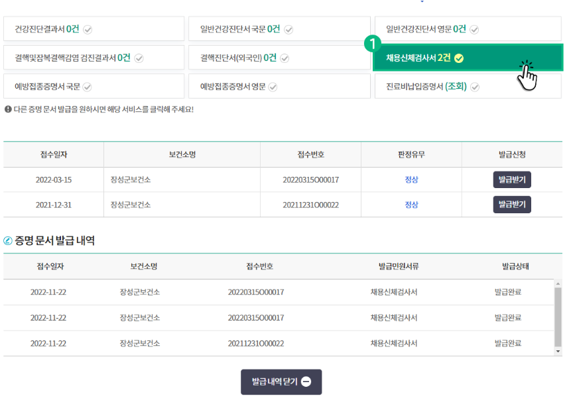Click 발급받기 for the 2021-12-31 record
This screenshot has width=573, height=404.
pyautogui.click(x=511, y=205)
